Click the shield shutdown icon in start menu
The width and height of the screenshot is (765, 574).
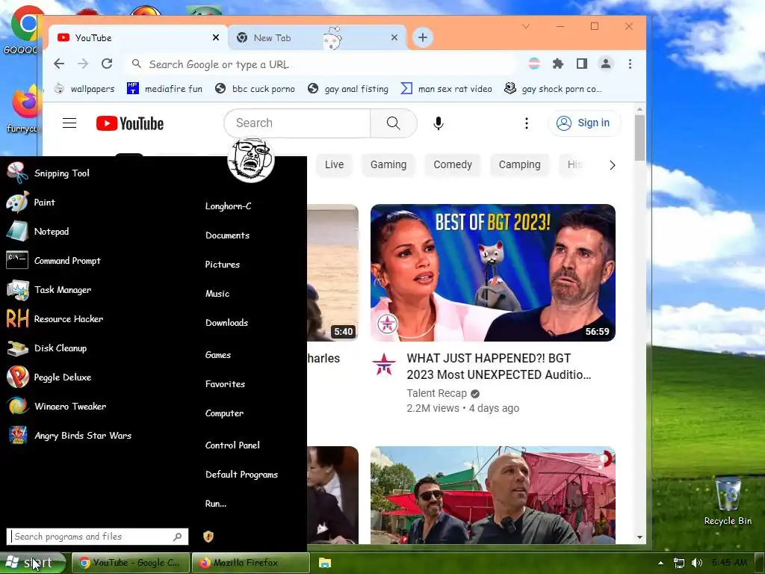point(208,537)
